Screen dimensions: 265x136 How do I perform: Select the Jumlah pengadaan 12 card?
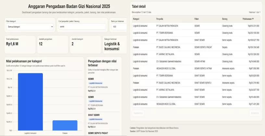(x=53, y=44)
